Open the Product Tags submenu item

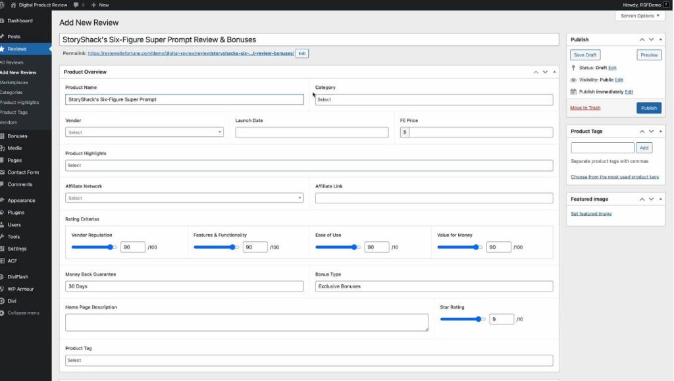click(14, 112)
